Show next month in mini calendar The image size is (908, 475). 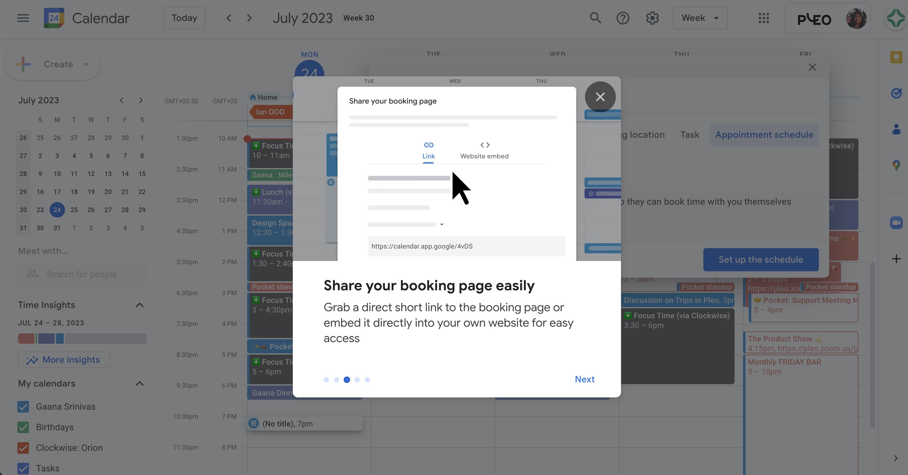click(141, 100)
